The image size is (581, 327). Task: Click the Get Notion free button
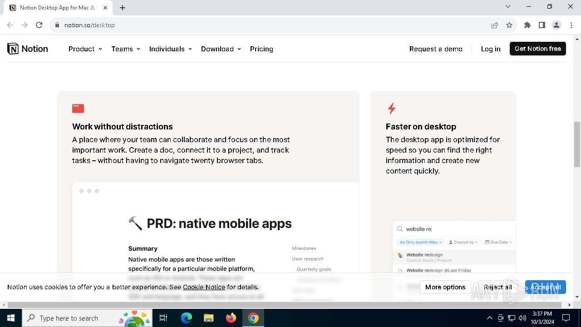538,49
